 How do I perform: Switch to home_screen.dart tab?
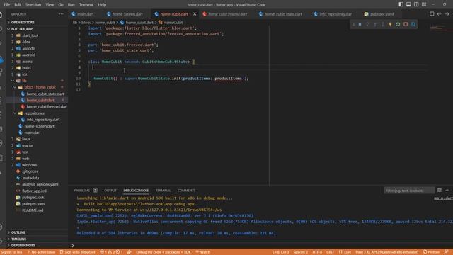tap(127, 14)
